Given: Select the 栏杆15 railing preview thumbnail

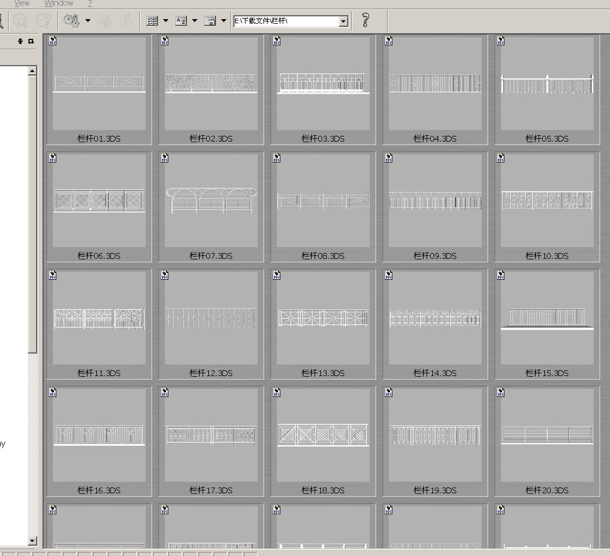Looking at the screenshot, I should point(547,318).
